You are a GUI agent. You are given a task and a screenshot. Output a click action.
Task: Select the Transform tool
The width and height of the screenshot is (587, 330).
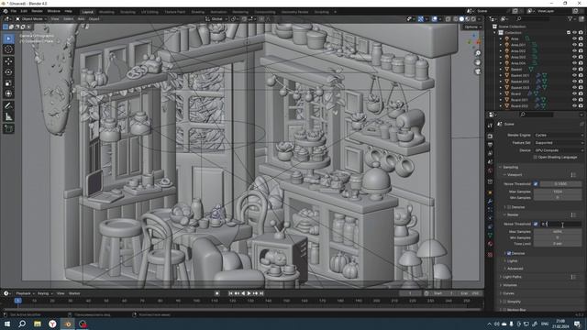click(8, 93)
